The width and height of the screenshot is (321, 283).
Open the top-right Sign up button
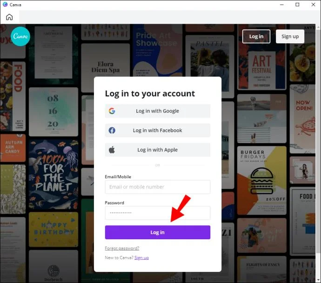pos(290,36)
